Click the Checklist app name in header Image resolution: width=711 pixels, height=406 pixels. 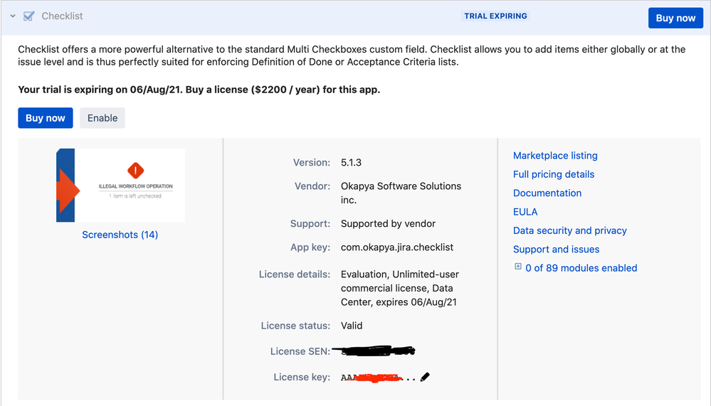pos(62,16)
